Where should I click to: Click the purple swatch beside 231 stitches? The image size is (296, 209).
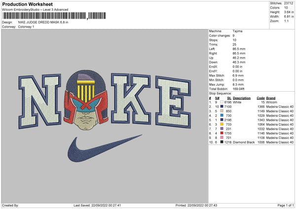coord(222,129)
